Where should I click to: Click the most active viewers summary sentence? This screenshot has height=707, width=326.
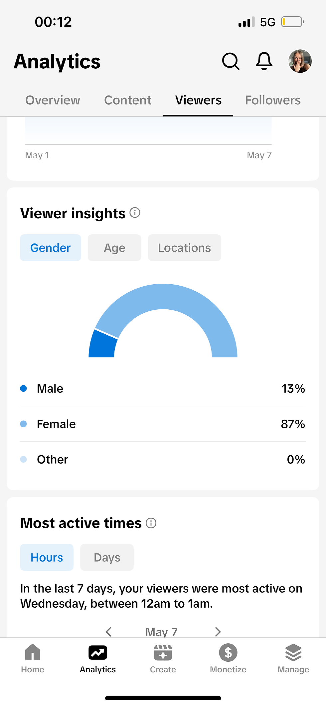pyautogui.click(x=161, y=596)
